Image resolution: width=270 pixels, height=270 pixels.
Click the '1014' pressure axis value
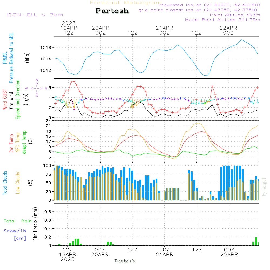(46, 59)
